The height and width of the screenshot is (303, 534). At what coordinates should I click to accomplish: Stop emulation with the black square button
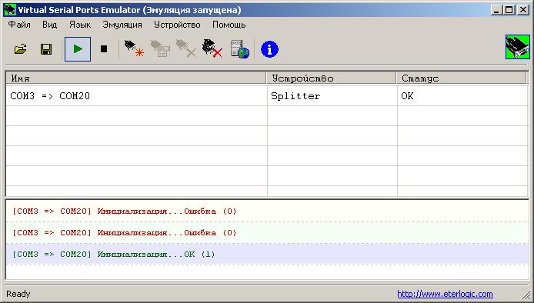104,49
